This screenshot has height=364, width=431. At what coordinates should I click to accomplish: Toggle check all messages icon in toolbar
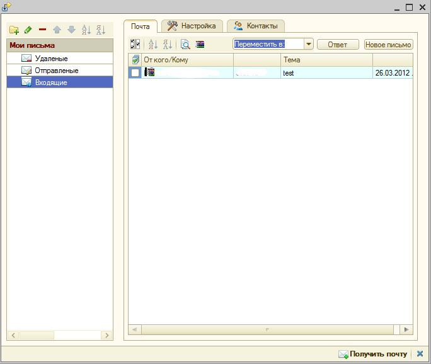[x=135, y=44]
